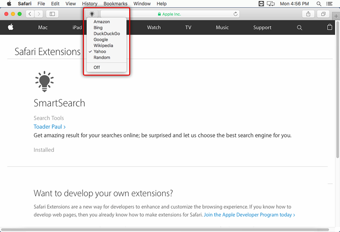Click the SmartSearch lightbulb toolbar icon
Screen dimensions: 340x232
pos(92,14)
